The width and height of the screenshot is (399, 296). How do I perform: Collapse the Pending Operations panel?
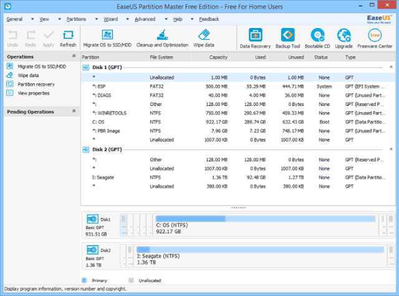coord(74,111)
